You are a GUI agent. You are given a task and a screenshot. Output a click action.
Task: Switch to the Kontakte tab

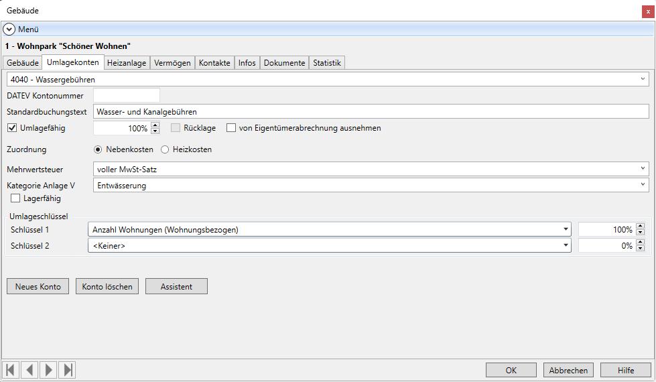[214, 63]
